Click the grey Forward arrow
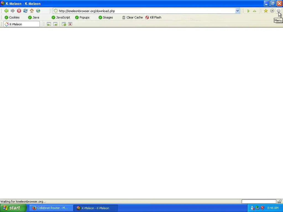Screen dimensions: 283x212 [13, 11]
